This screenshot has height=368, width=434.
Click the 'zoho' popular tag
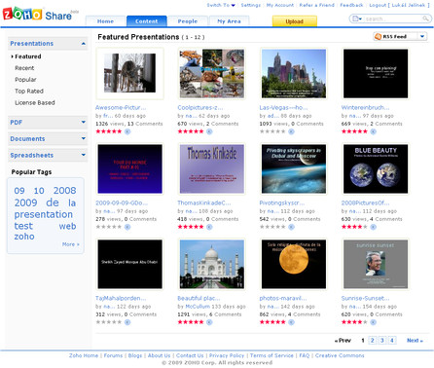(x=24, y=237)
